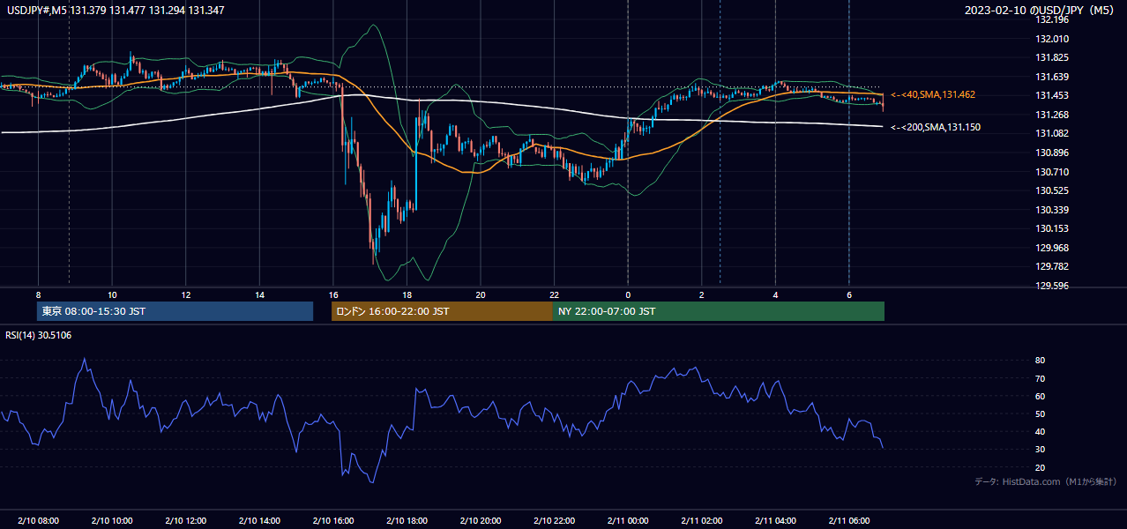Click RSI scale value 60

pyautogui.click(x=1041, y=397)
